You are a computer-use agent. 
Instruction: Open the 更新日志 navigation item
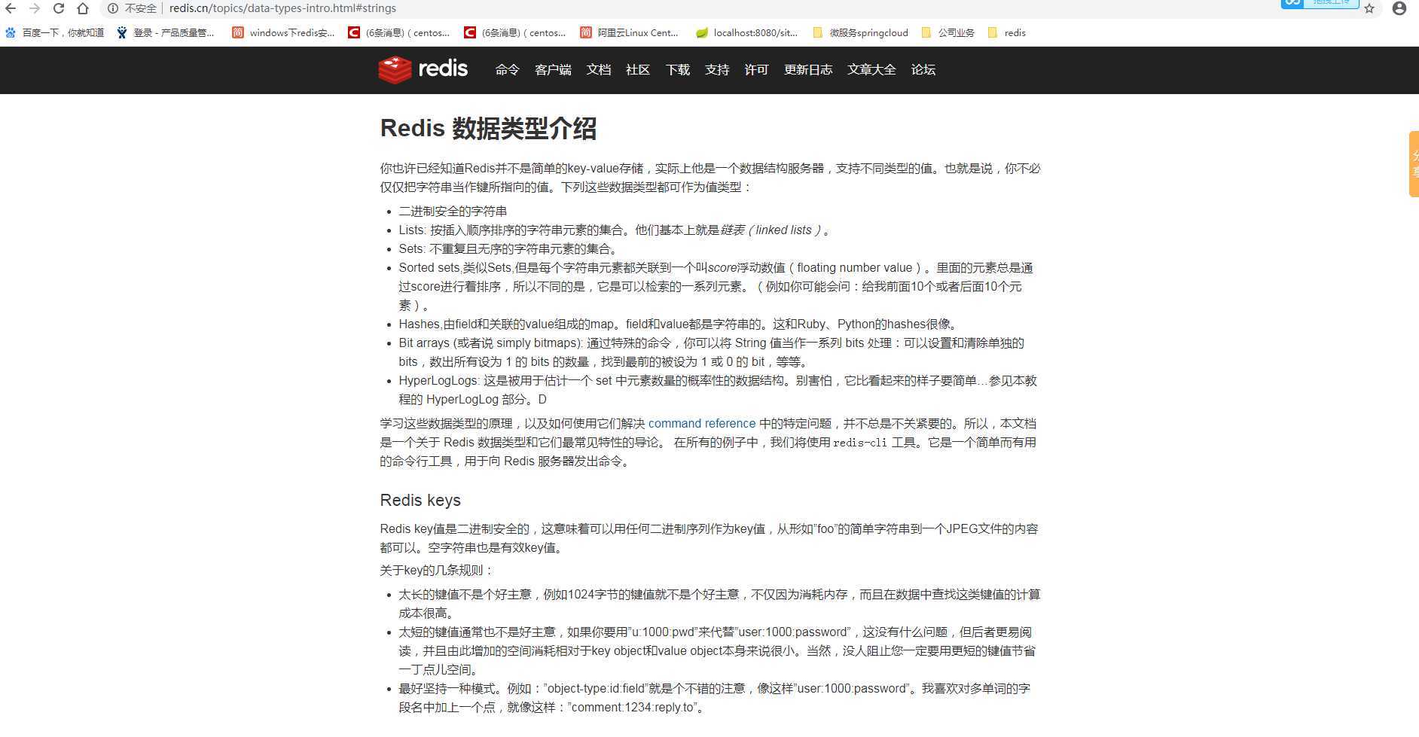(x=808, y=69)
